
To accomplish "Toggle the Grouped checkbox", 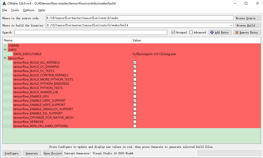I will pyautogui.click(x=173, y=32).
